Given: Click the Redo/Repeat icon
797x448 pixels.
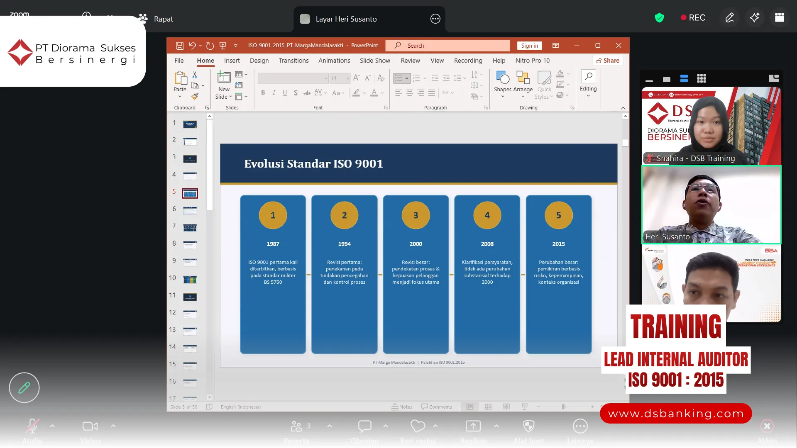Looking at the screenshot, I should [210, 46].
